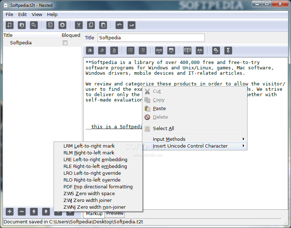Viewport: 291px width, 228px height.
Task: Open the insert table dropdown
Action: click(x=188, y=50)
